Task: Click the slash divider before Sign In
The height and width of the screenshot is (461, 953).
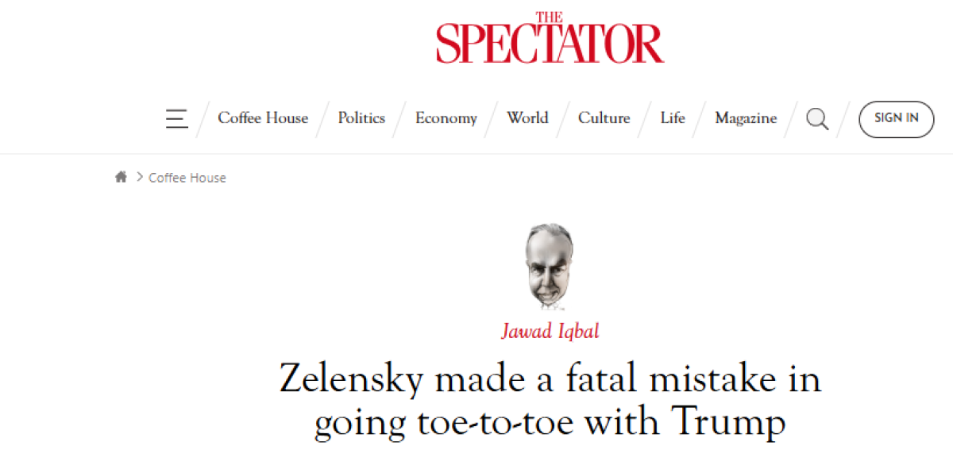Action: [843, 119]
